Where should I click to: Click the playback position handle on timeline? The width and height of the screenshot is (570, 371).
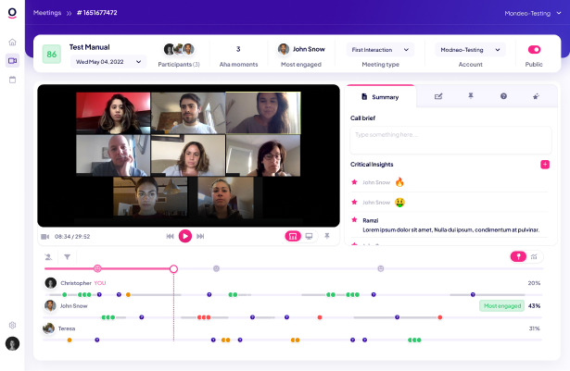tap(173, 268)
